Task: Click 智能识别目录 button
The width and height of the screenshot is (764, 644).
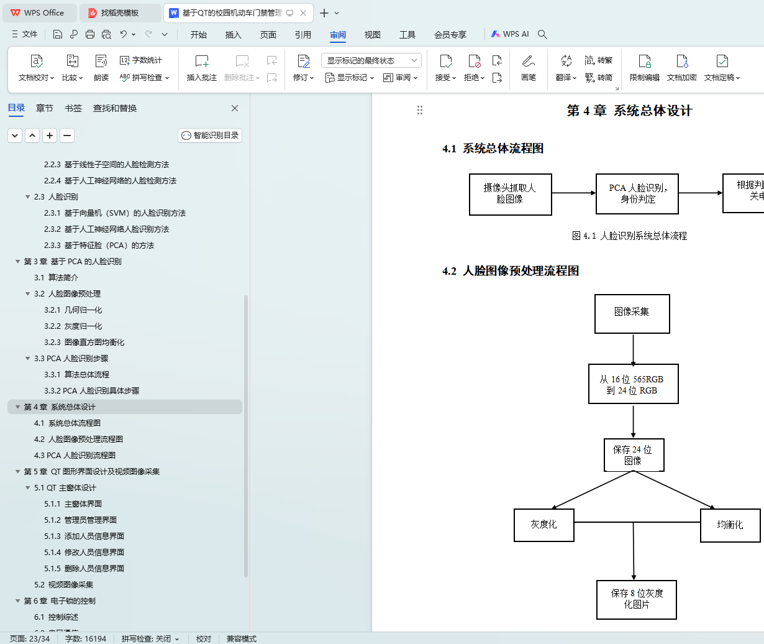Action: coord(210,135)
